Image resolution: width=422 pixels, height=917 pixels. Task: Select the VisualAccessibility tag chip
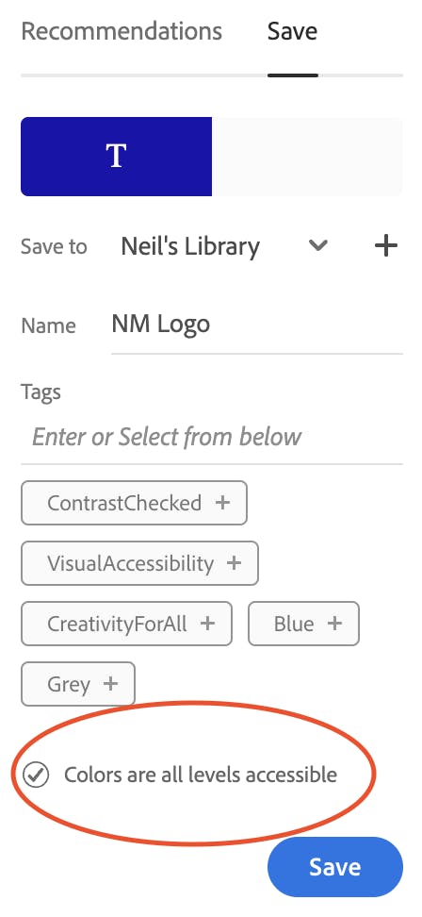pyautogui.click(x=139, y=563)
